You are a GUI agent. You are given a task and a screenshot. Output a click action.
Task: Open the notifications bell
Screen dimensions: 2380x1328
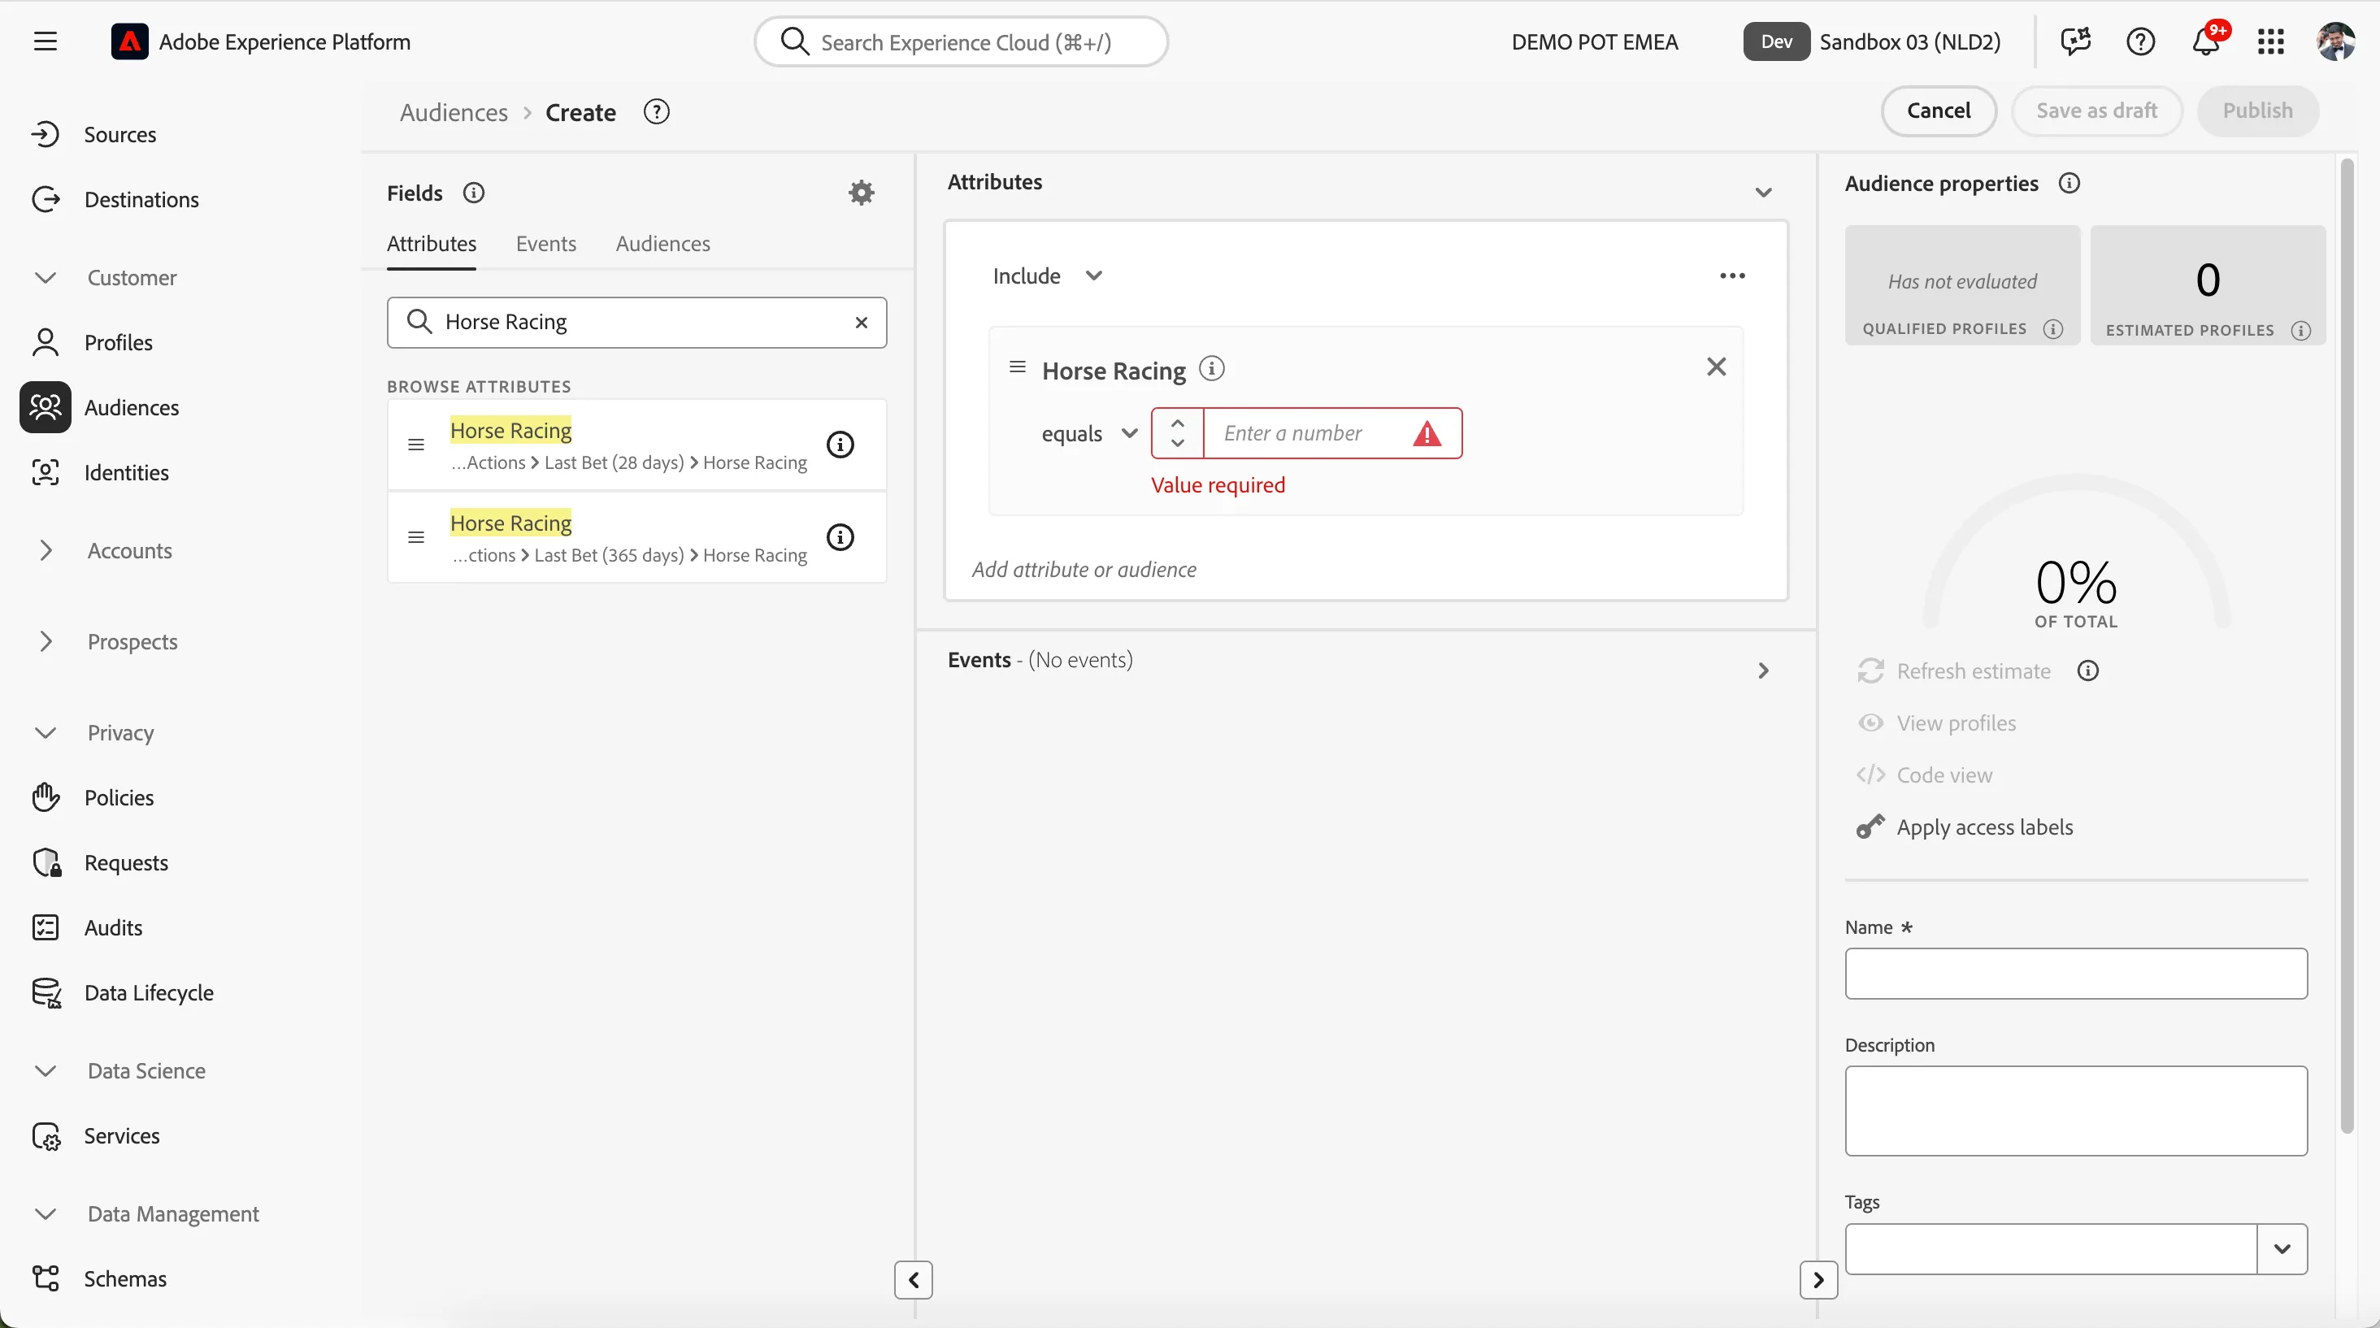2207,41
